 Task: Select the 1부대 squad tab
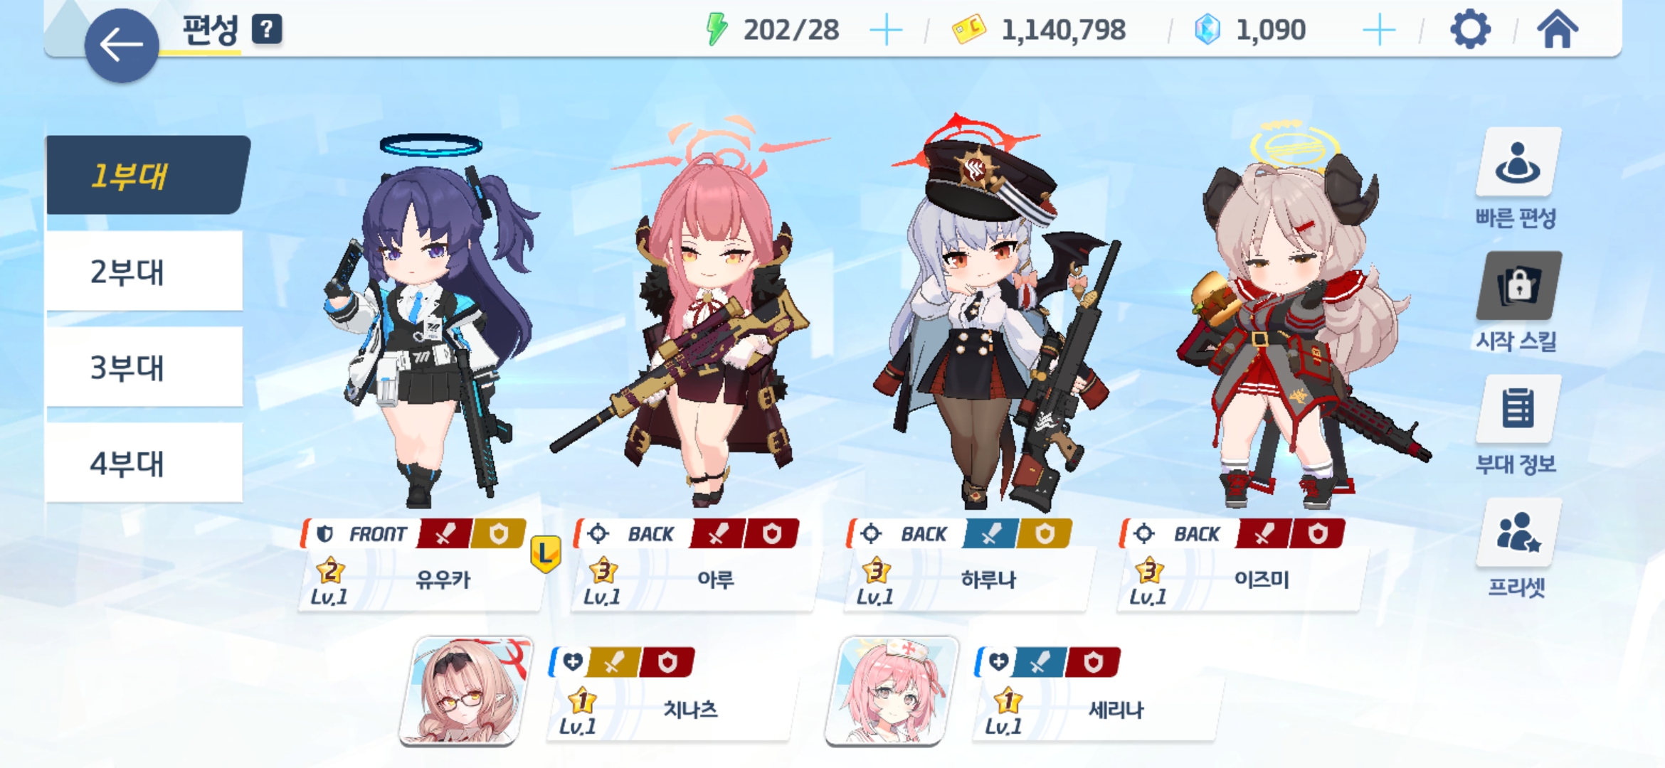click(x=147, y=175)
